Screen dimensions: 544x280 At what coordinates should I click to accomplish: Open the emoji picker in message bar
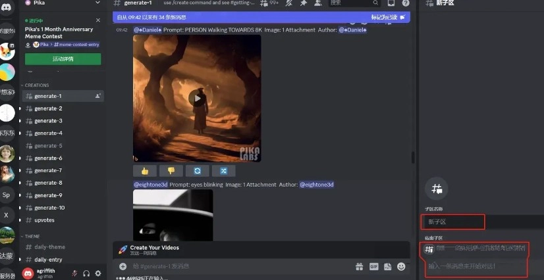401,267
